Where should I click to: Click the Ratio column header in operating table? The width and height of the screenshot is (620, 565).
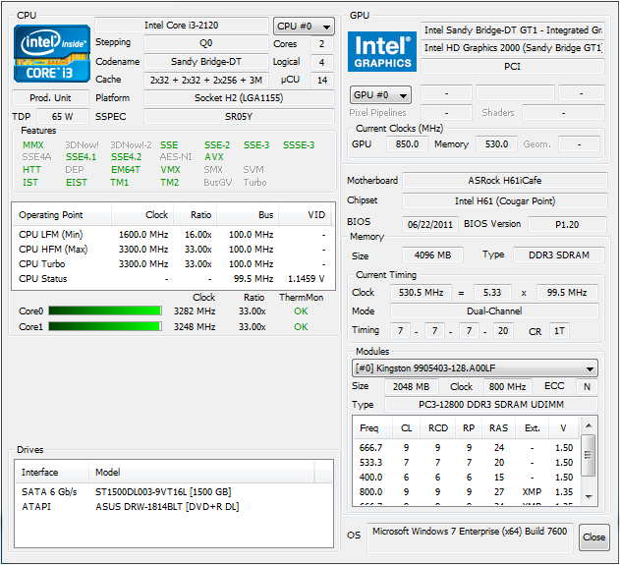[x=195, y=215]
